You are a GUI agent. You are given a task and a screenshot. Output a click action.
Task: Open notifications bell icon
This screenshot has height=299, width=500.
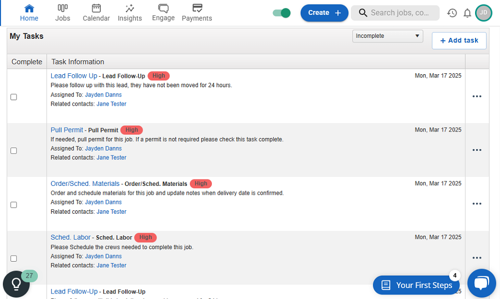[x=467, y=13]
